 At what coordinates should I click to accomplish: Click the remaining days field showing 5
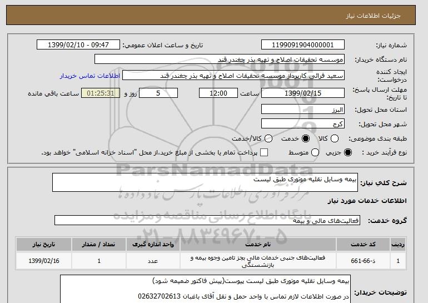point(158,93)
